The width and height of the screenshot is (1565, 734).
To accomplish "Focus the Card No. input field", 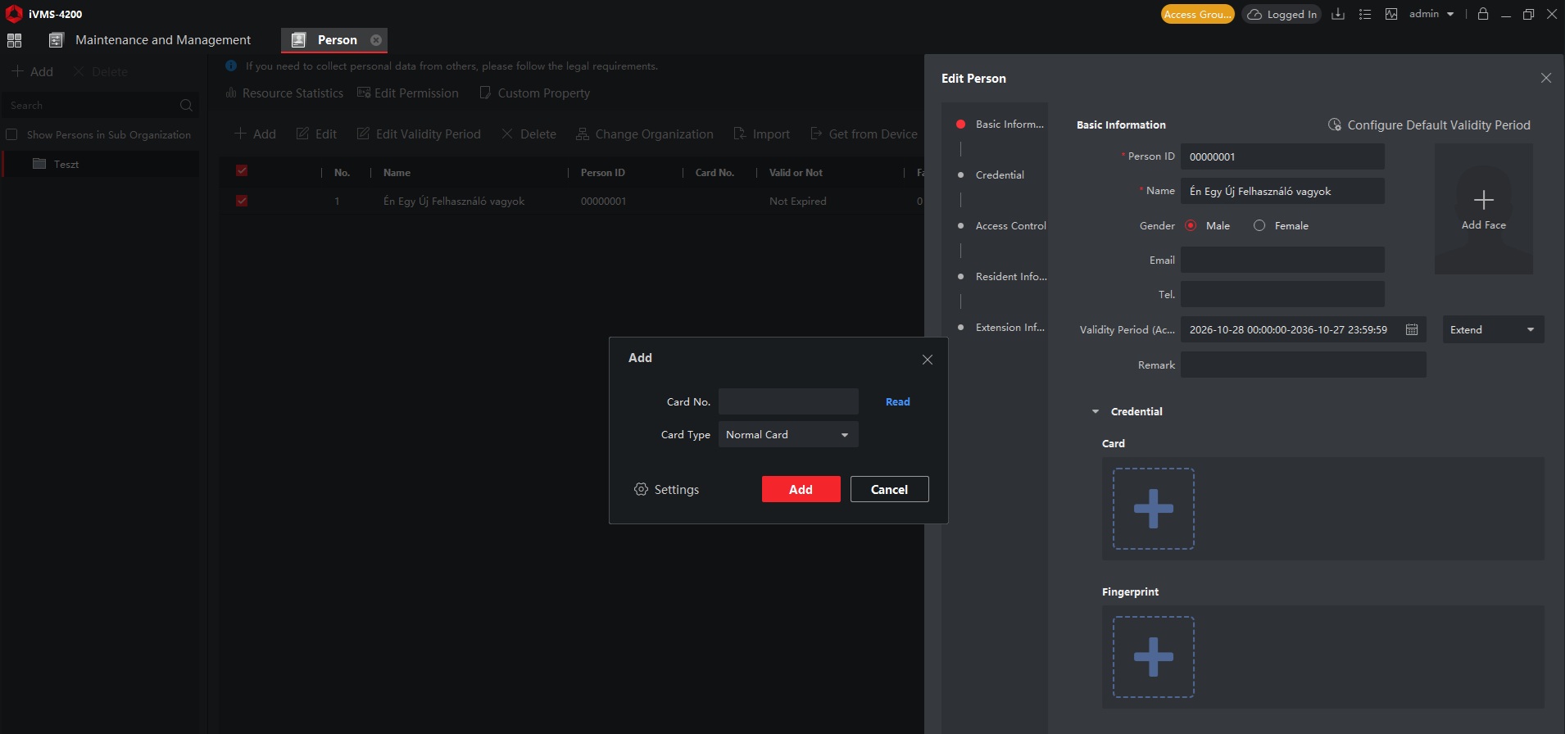I will (x=788, y=401).
